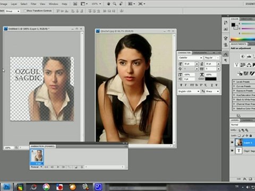Viewport: 255px width, 191px height.
Task: Add a Threshold adjustment icon
Action: tap(252, 73)
